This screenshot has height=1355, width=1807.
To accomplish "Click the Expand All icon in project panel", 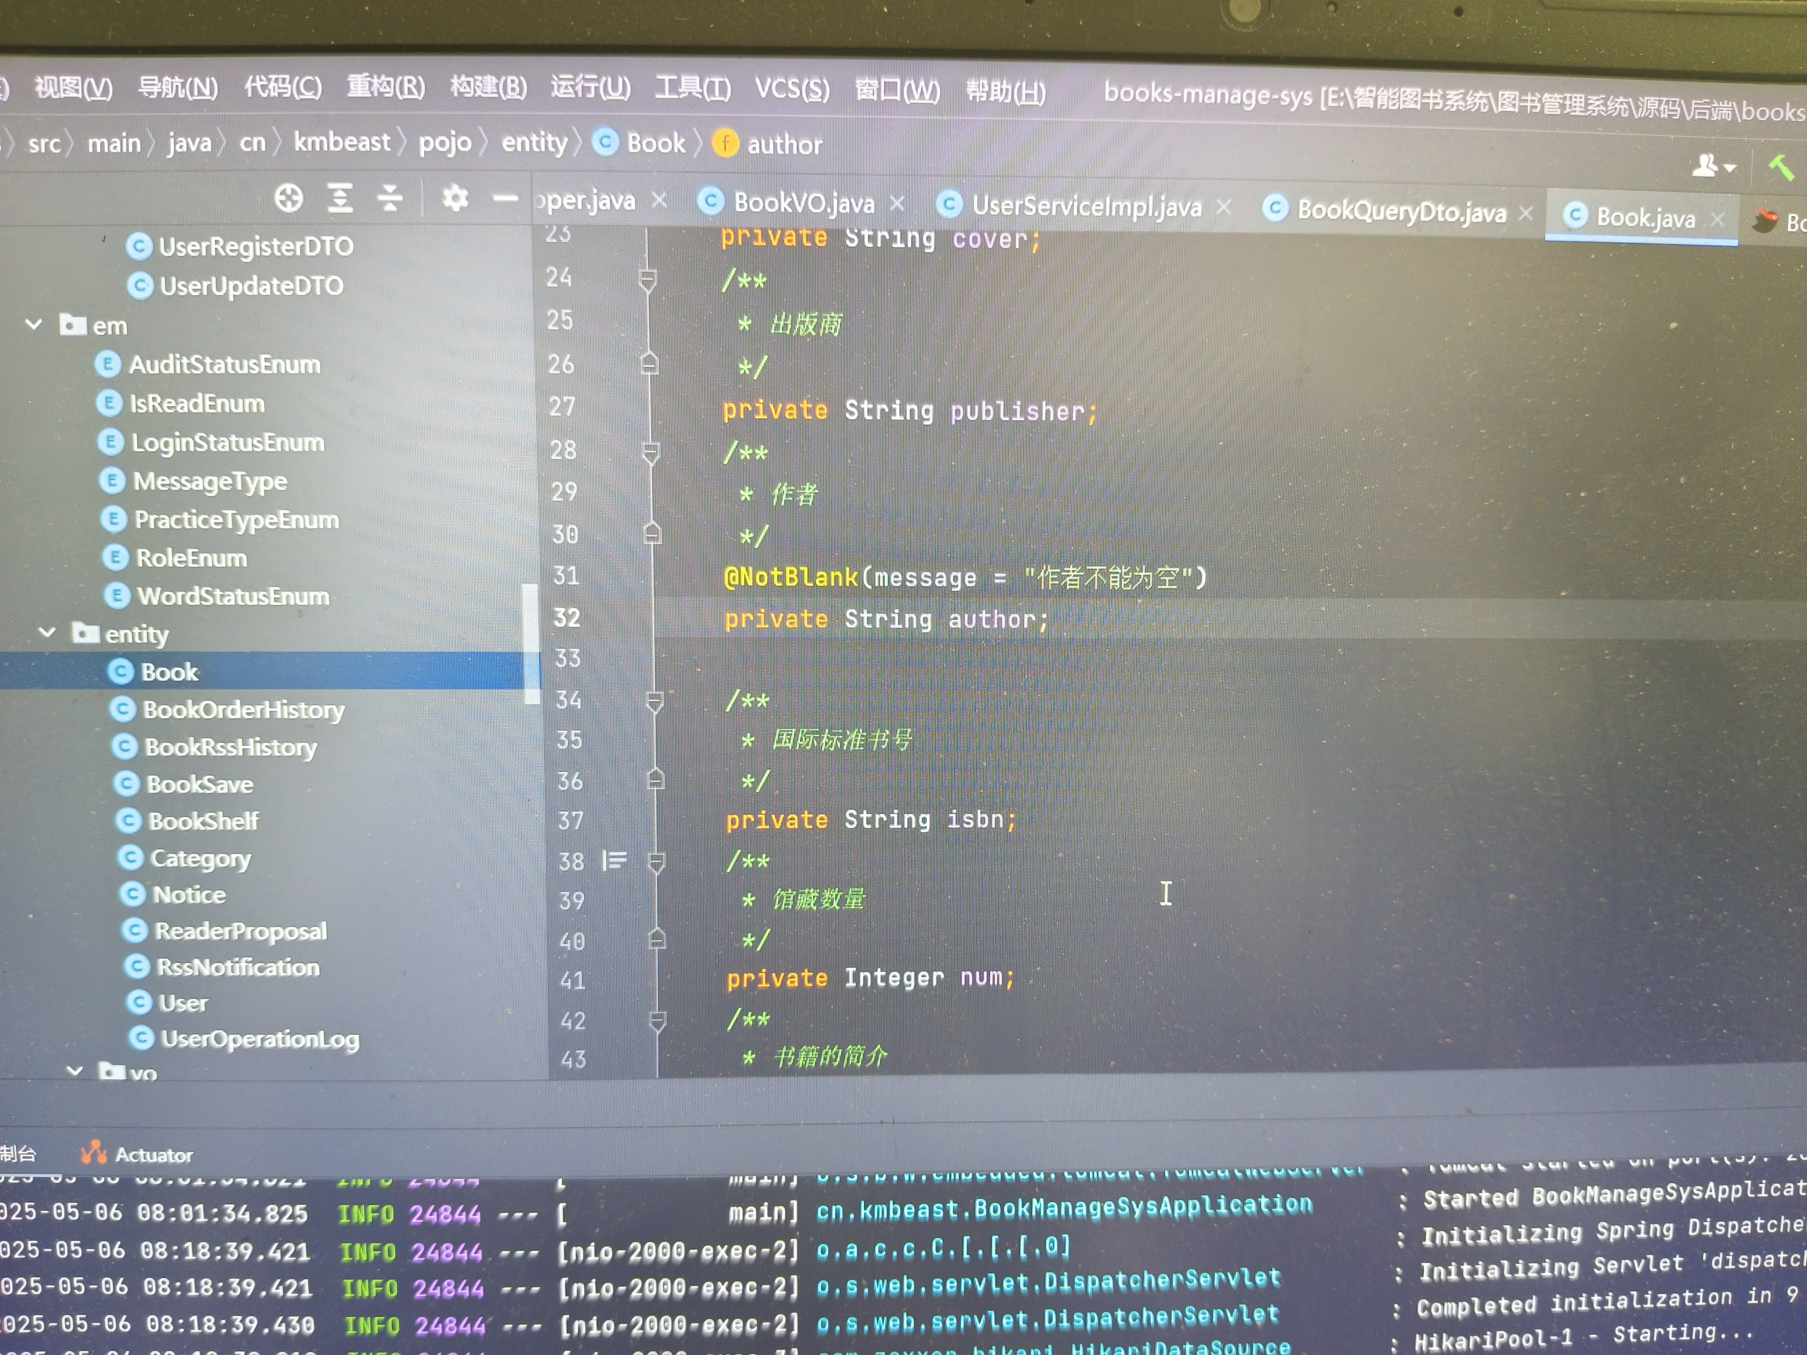I will [x=340, y=198].
